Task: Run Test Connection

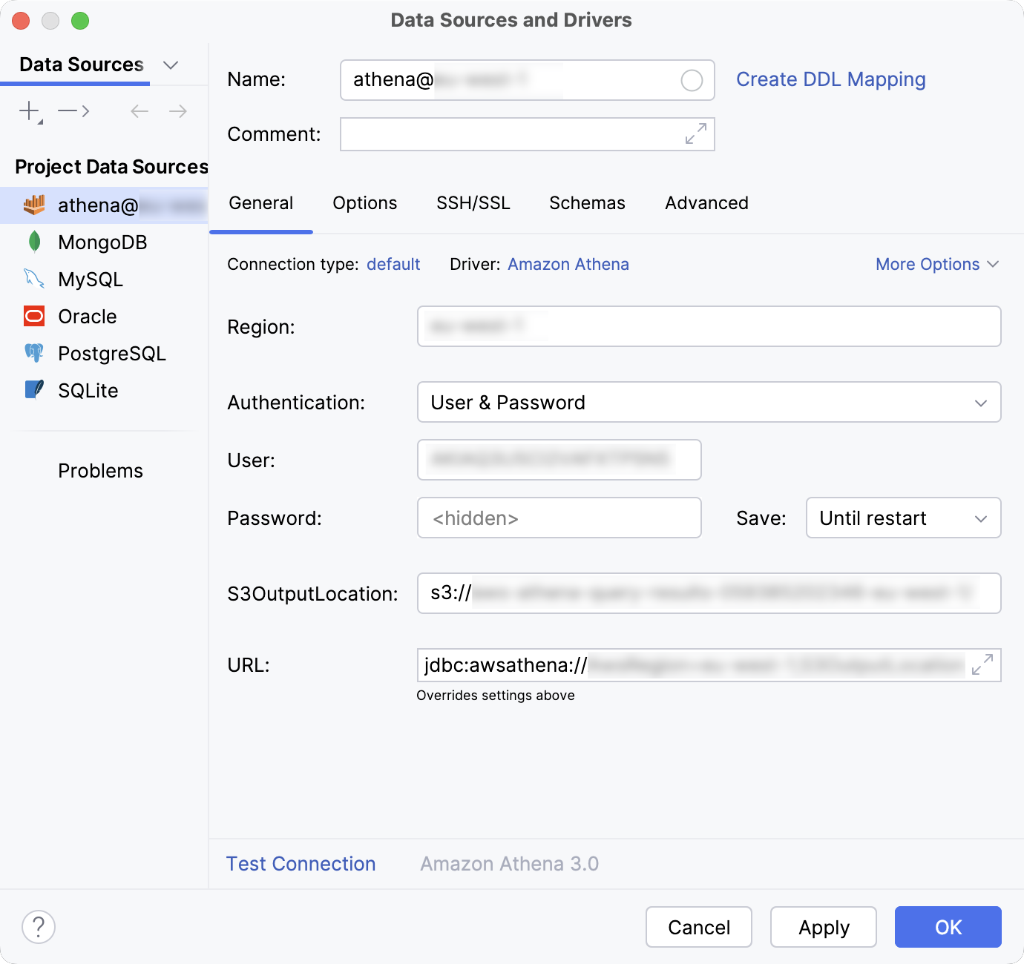Action: (301, 863)
